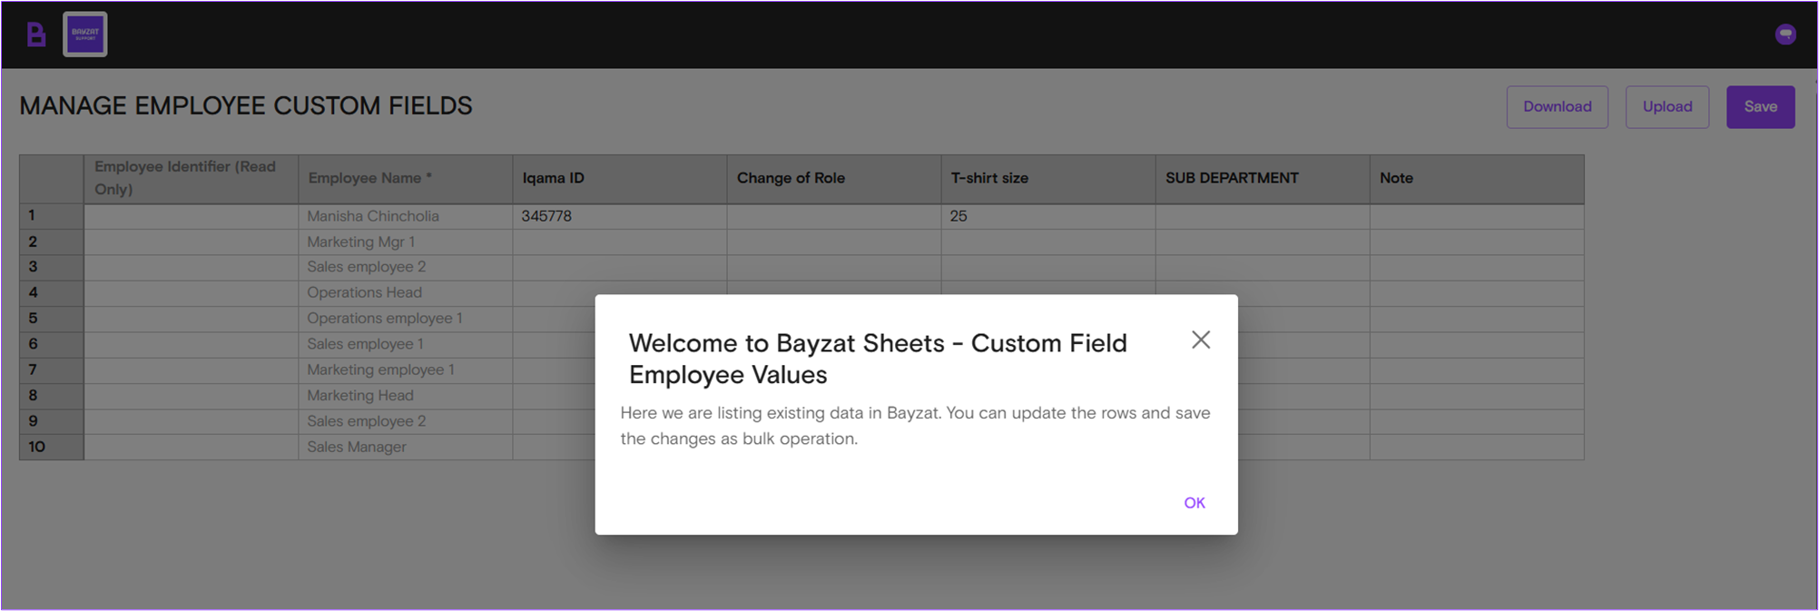This screenshot has height=611, width=1819.
Task: Open the chat support bubble icon
Action: click(1785, 34)
